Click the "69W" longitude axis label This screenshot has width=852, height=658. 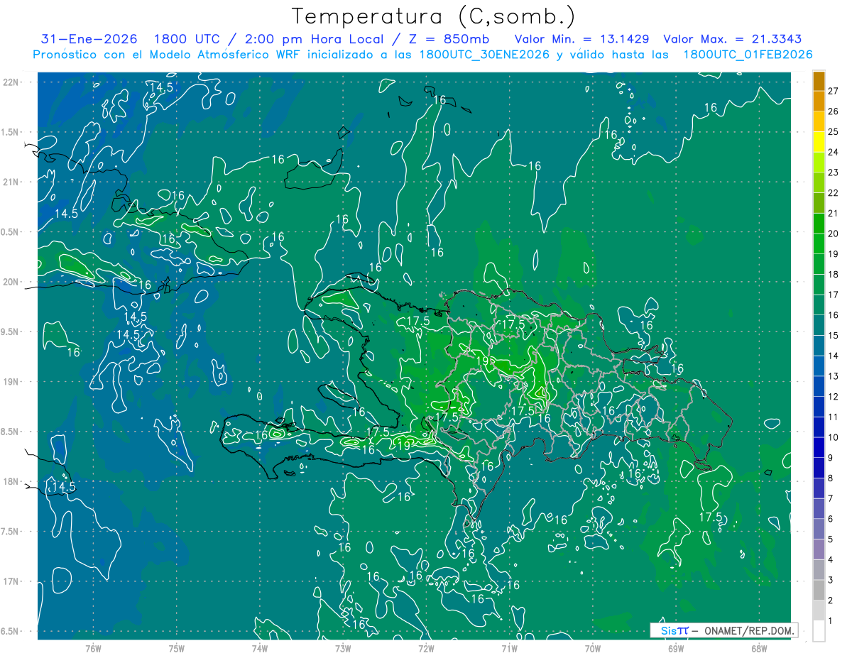(676, 649)
